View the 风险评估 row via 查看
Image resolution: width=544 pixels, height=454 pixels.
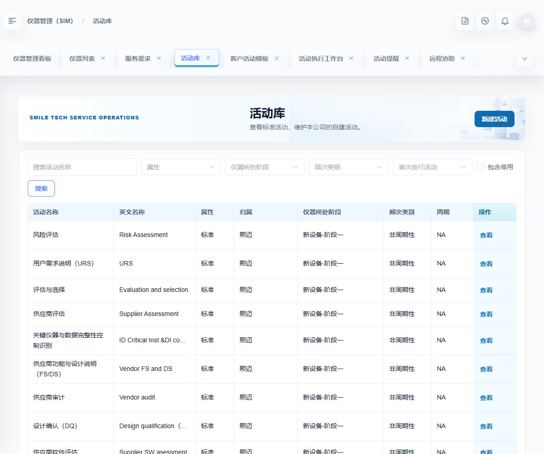(x=486, y=235)
